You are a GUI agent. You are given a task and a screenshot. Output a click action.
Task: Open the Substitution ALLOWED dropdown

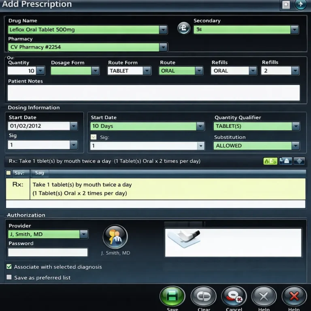tap(296, 146)
